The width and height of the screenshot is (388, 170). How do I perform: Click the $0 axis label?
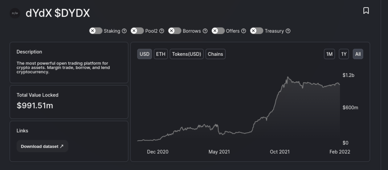[x=345, y=143]
